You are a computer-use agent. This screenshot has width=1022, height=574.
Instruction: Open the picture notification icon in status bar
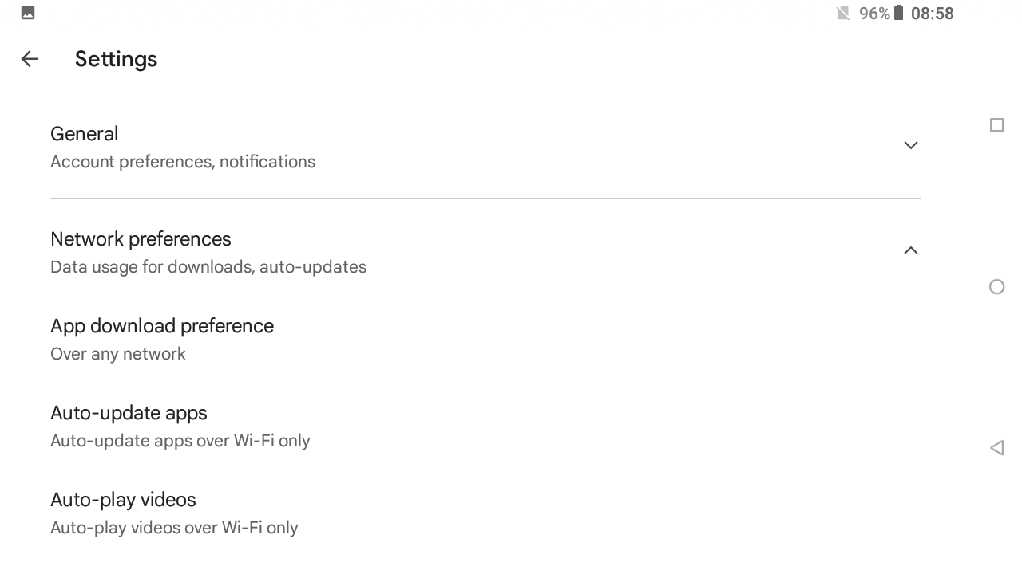[x=28, y=13]
